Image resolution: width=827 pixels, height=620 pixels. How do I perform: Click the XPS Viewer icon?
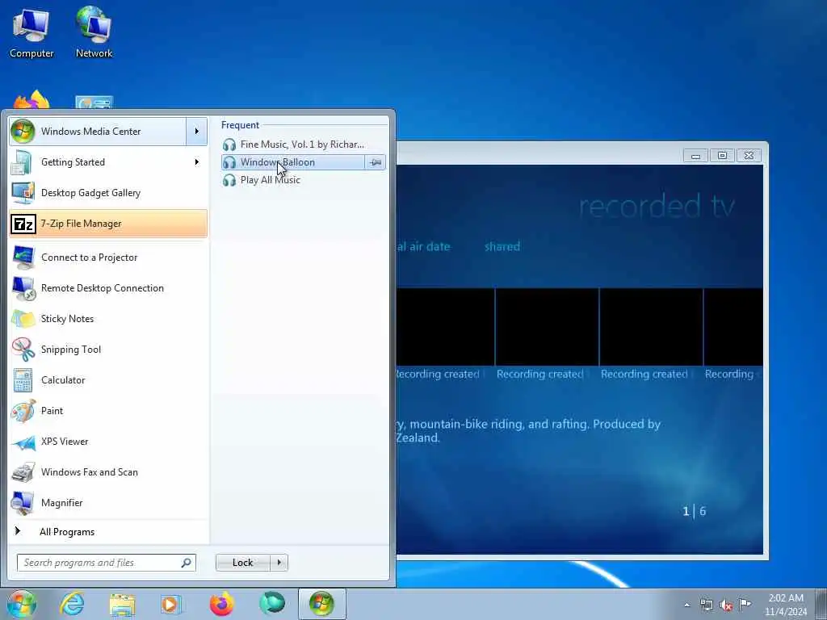(23, 442)
